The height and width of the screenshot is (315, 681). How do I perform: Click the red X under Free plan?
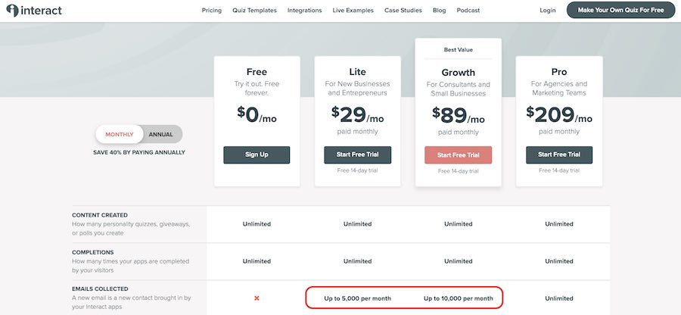click(x=257, y=298)
